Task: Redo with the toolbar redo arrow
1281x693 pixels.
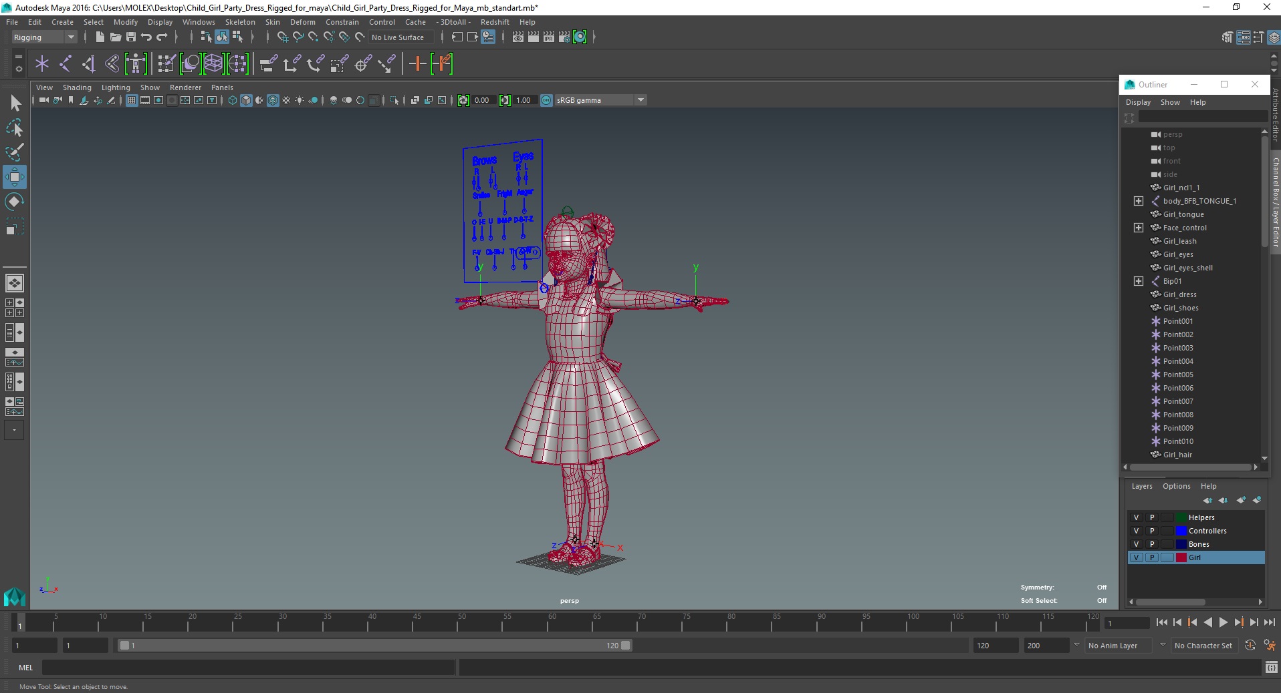Action: tap(162, 37)
